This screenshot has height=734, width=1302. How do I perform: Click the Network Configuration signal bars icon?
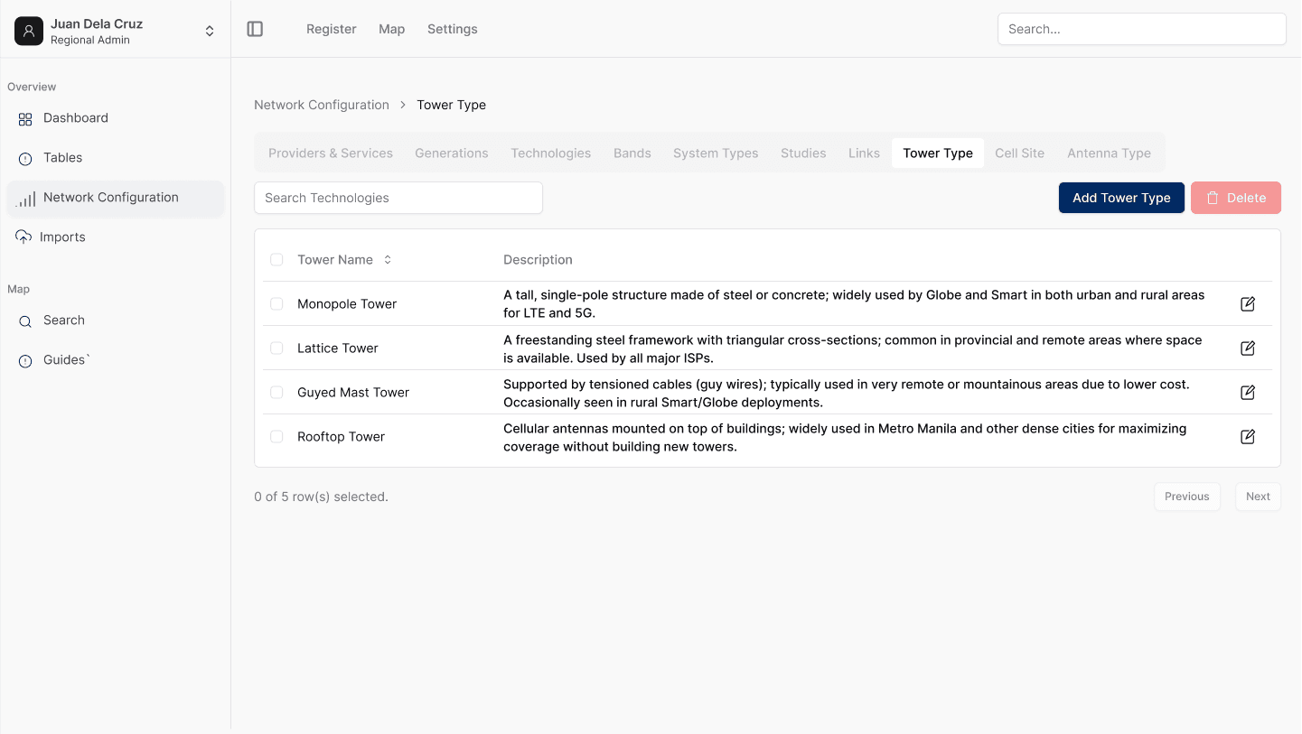(25, 199)
